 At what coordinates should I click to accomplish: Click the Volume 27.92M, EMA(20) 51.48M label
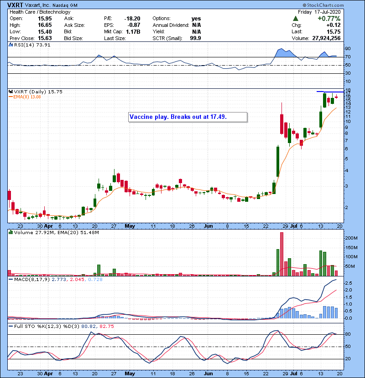tap(57, 233)
